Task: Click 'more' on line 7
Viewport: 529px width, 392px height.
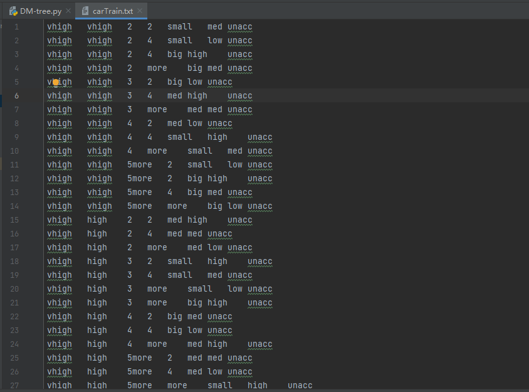Action: [x=157, y=110]
